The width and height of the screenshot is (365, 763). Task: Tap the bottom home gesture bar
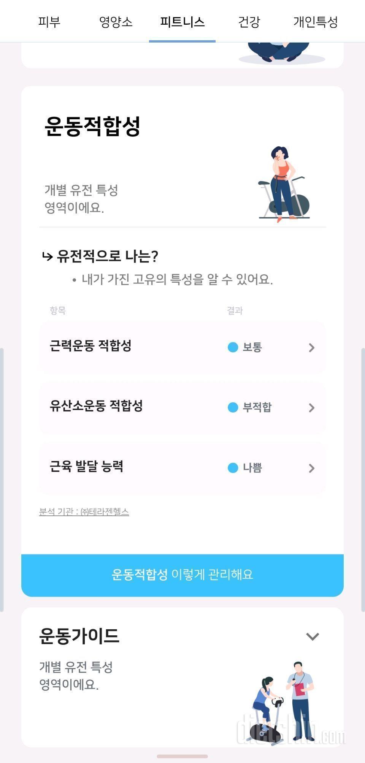pyautogui.click(x=182, y=756)
